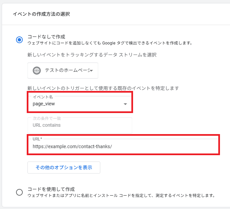The height and width of the screenshot is (209, 230).
Task: Select the コードを使用して作成 radio button
Action: [x=19, y=192]
